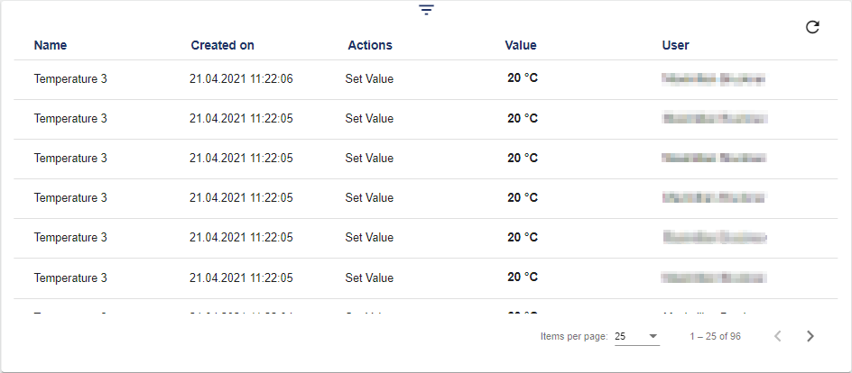Go to the next page arrow
The height and width of the screenshot is (373, 852).
pyautogui.click(x=810, y=336)
